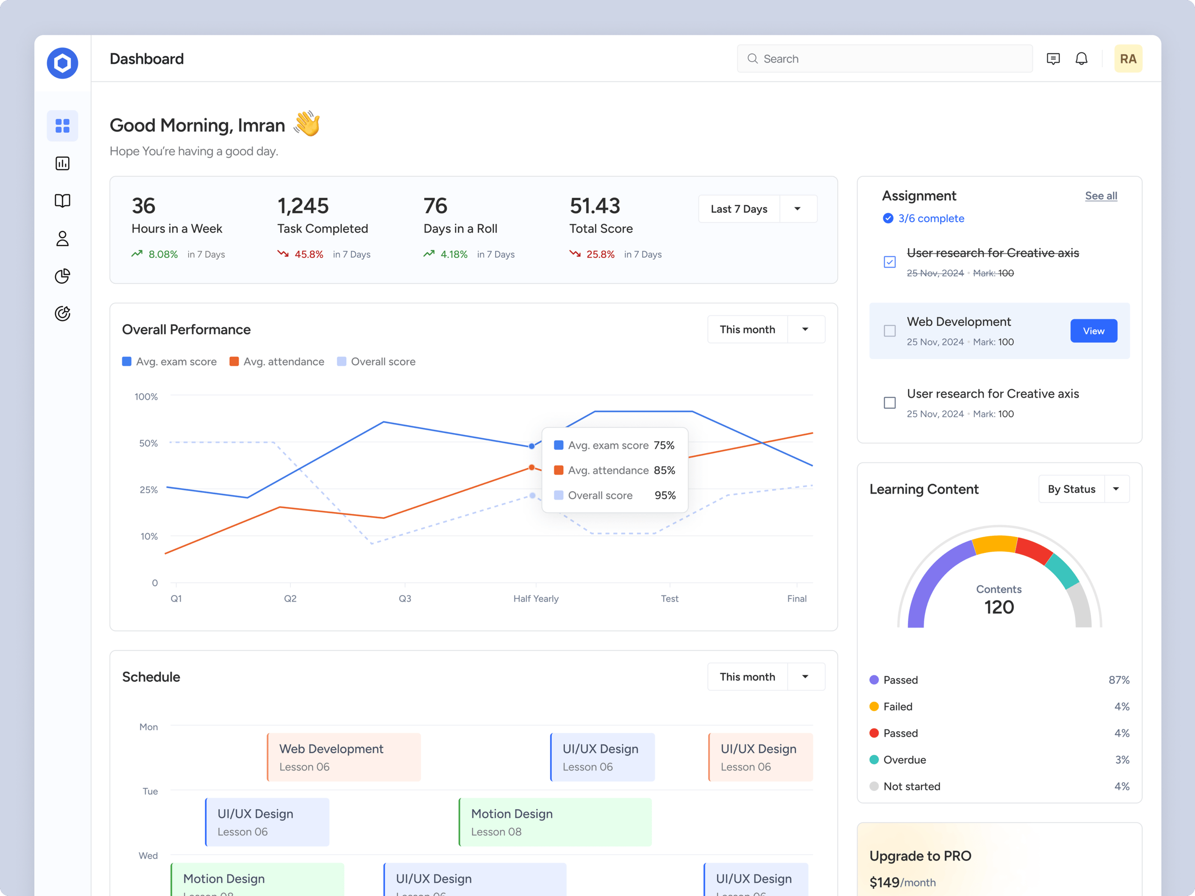This screenshot has width=1195, height=896.
Task: Open the Tuesday UI/UX Design Lesson 06 card
Action: point(267,822)
